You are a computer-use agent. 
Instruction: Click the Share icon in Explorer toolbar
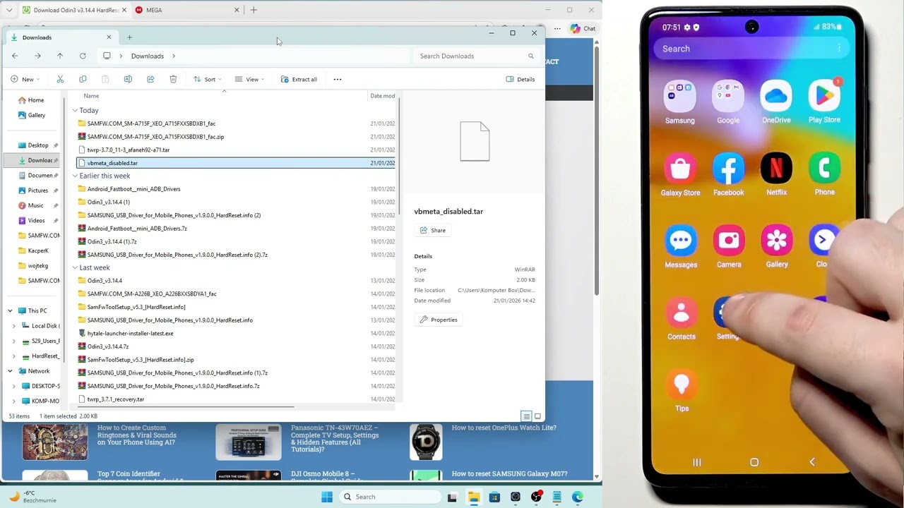pyautogui.click(x=150, y=79)
